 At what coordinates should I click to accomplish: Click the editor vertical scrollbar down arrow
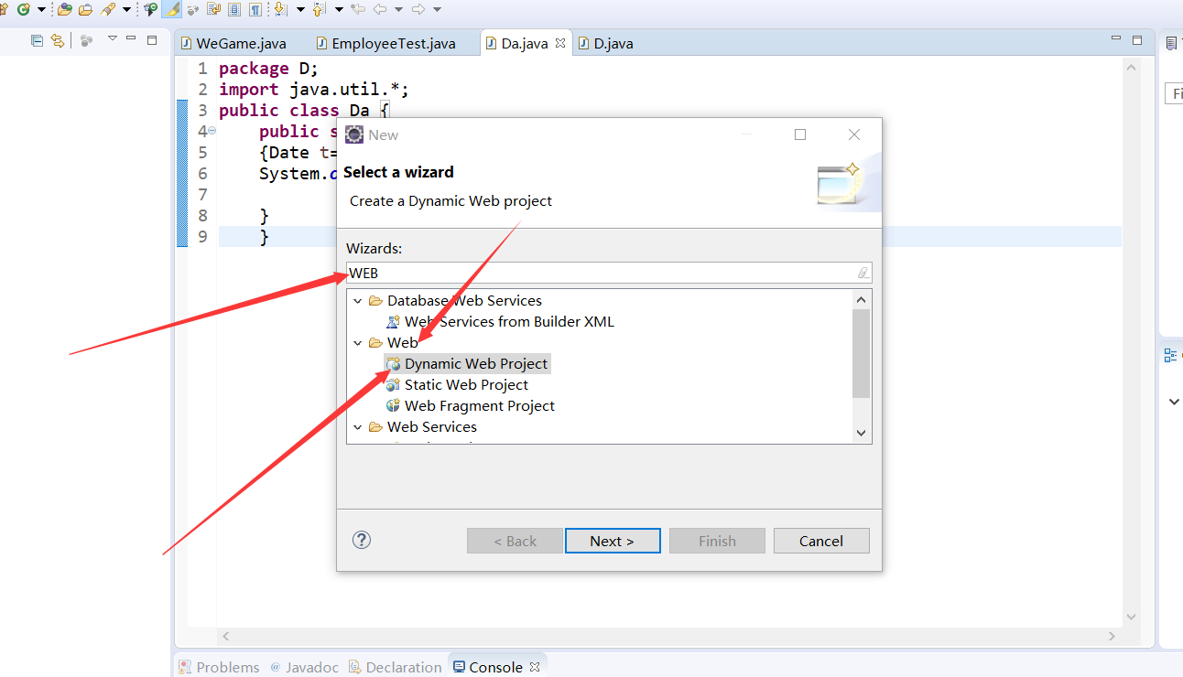pos(1131,618)
